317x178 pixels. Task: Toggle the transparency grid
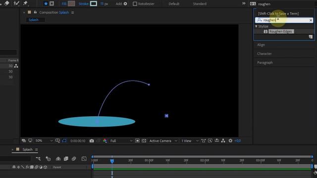click(x=144, y=140)
